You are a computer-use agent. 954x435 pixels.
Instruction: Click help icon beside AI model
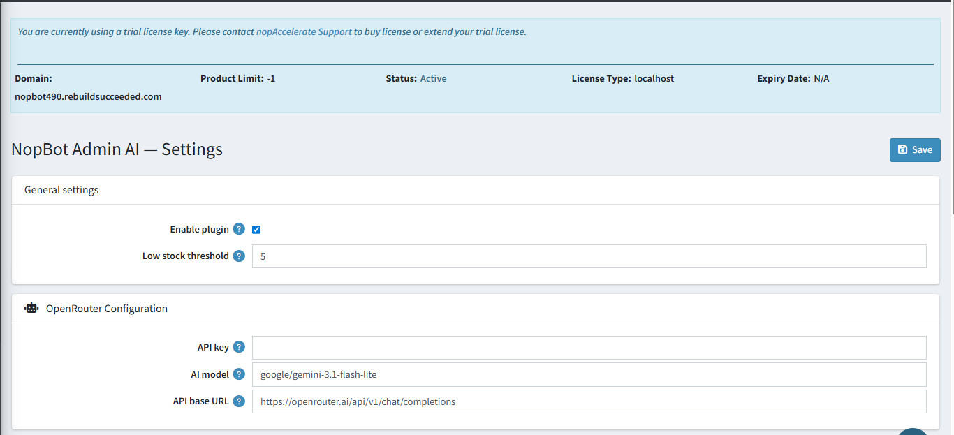click(239, 374)
